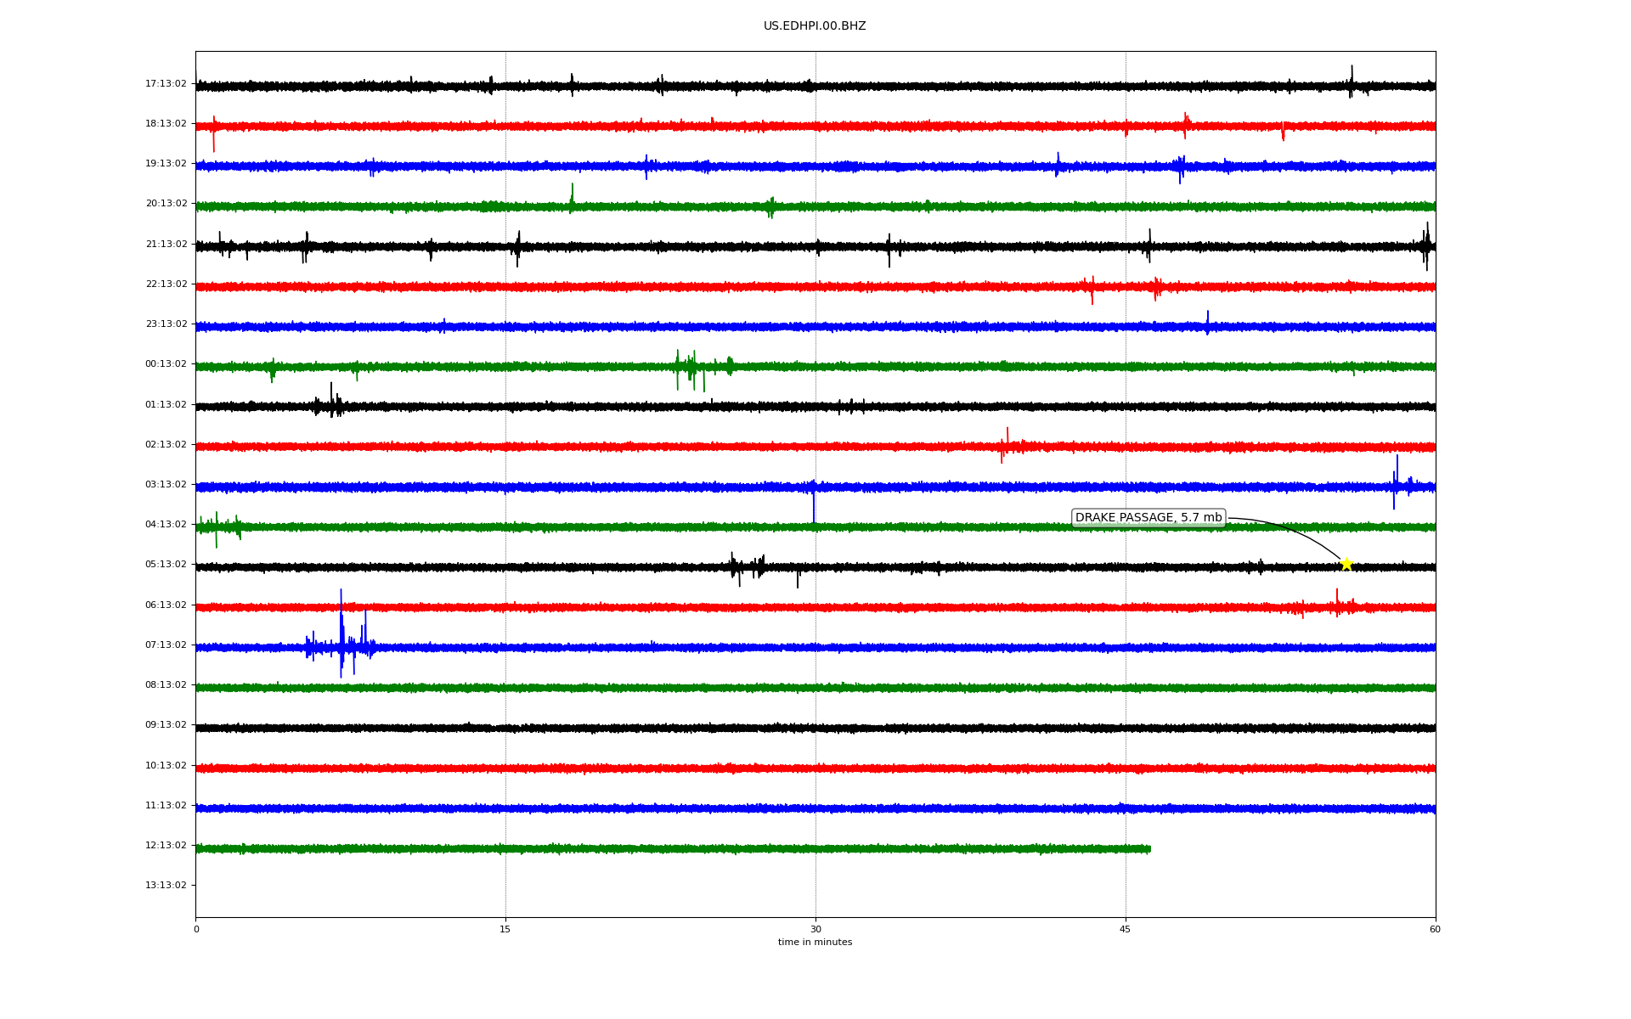Click the 17:13:02 time label
Viewport: 1631px width, 1019px height.
click(x=166, y=84)
